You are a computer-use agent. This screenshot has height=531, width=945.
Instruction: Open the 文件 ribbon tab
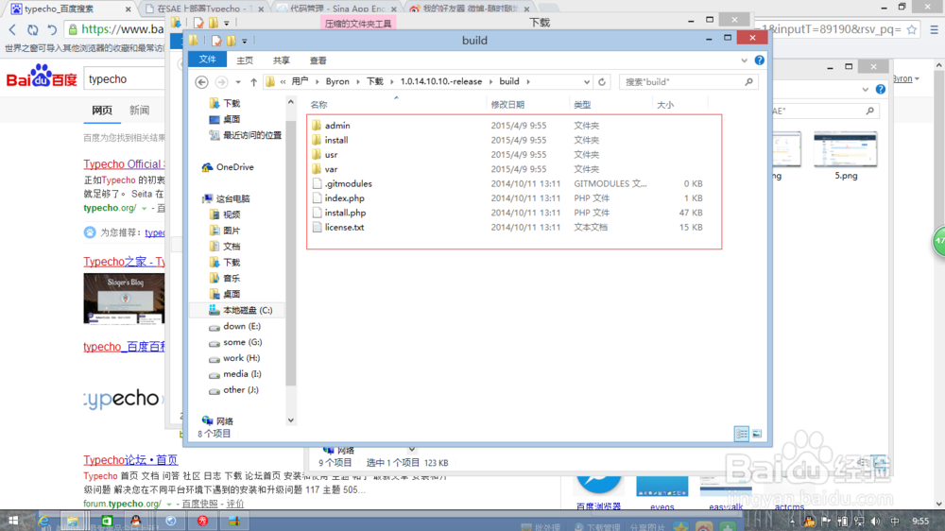pyautogui.click(x=207, y=60)
